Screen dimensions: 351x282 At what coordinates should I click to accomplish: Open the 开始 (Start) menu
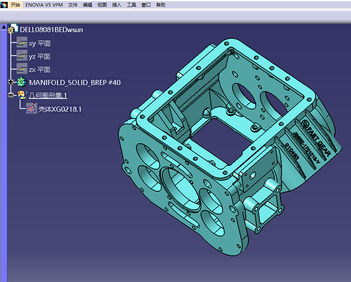[x=15, y=5]
